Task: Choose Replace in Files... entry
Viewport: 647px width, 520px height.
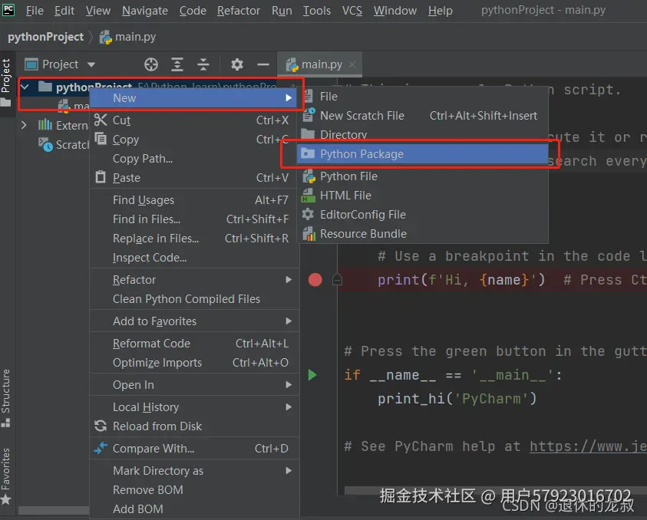Action: pos(194,239)
